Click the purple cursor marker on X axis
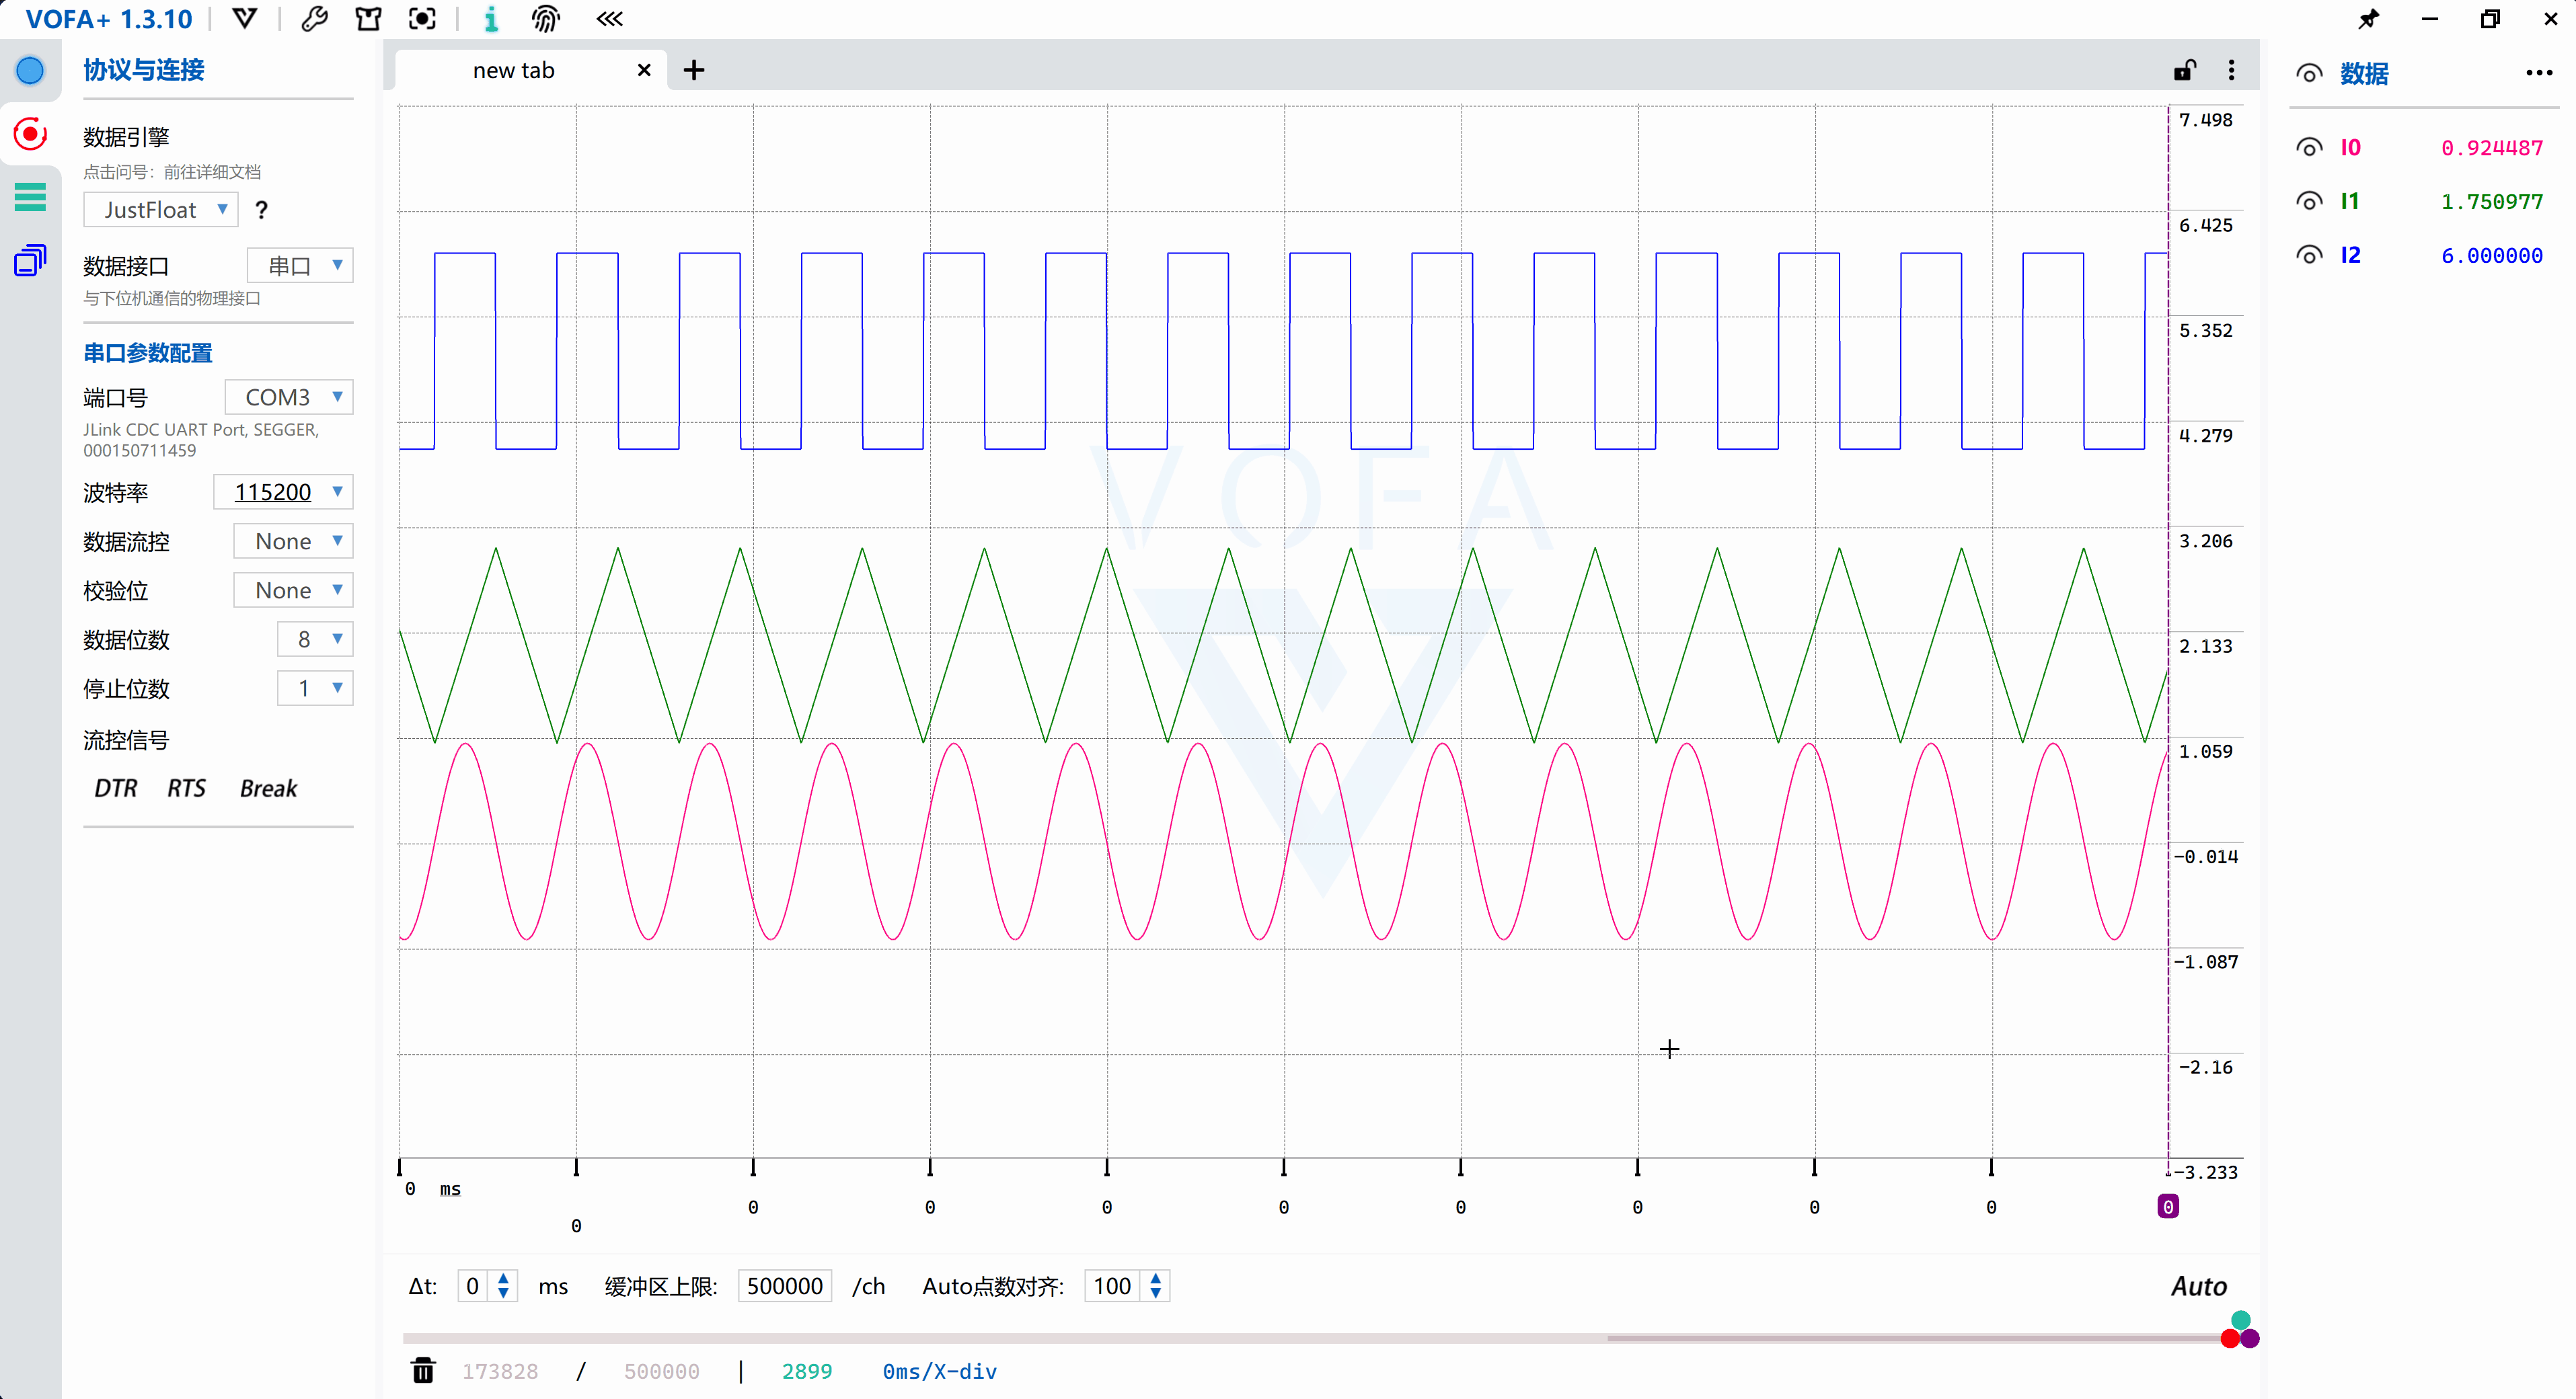Viewport: 2576px width, 1399px height. pyautogui.click(x=2168, y=1206)
